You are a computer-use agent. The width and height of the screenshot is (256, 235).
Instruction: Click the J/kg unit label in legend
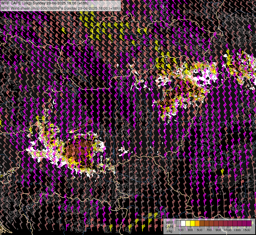tap(169, 231)
